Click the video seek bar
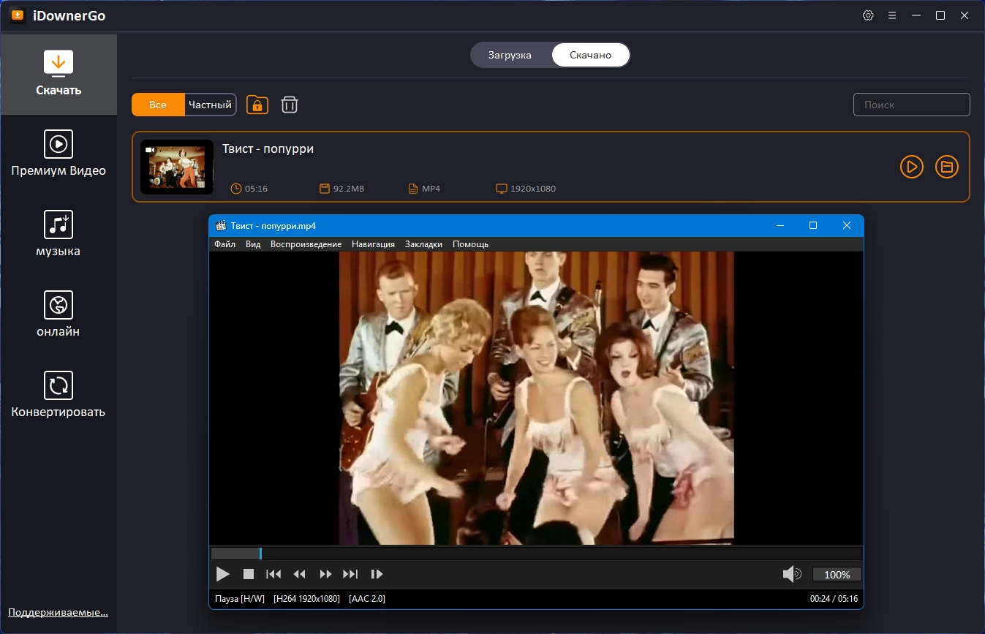This screenshot has width=985, height=634. coord(535,554)
